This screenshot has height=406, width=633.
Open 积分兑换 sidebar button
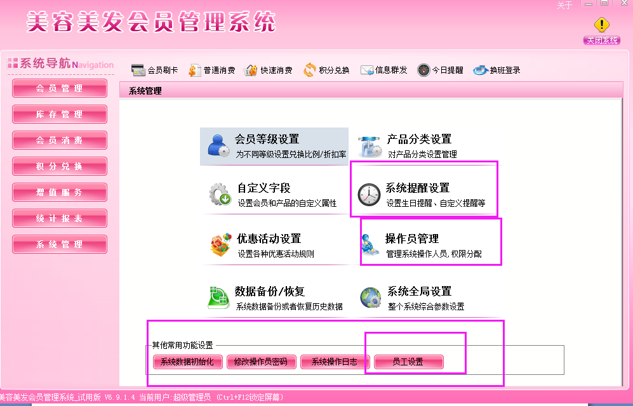pos(60,166)
